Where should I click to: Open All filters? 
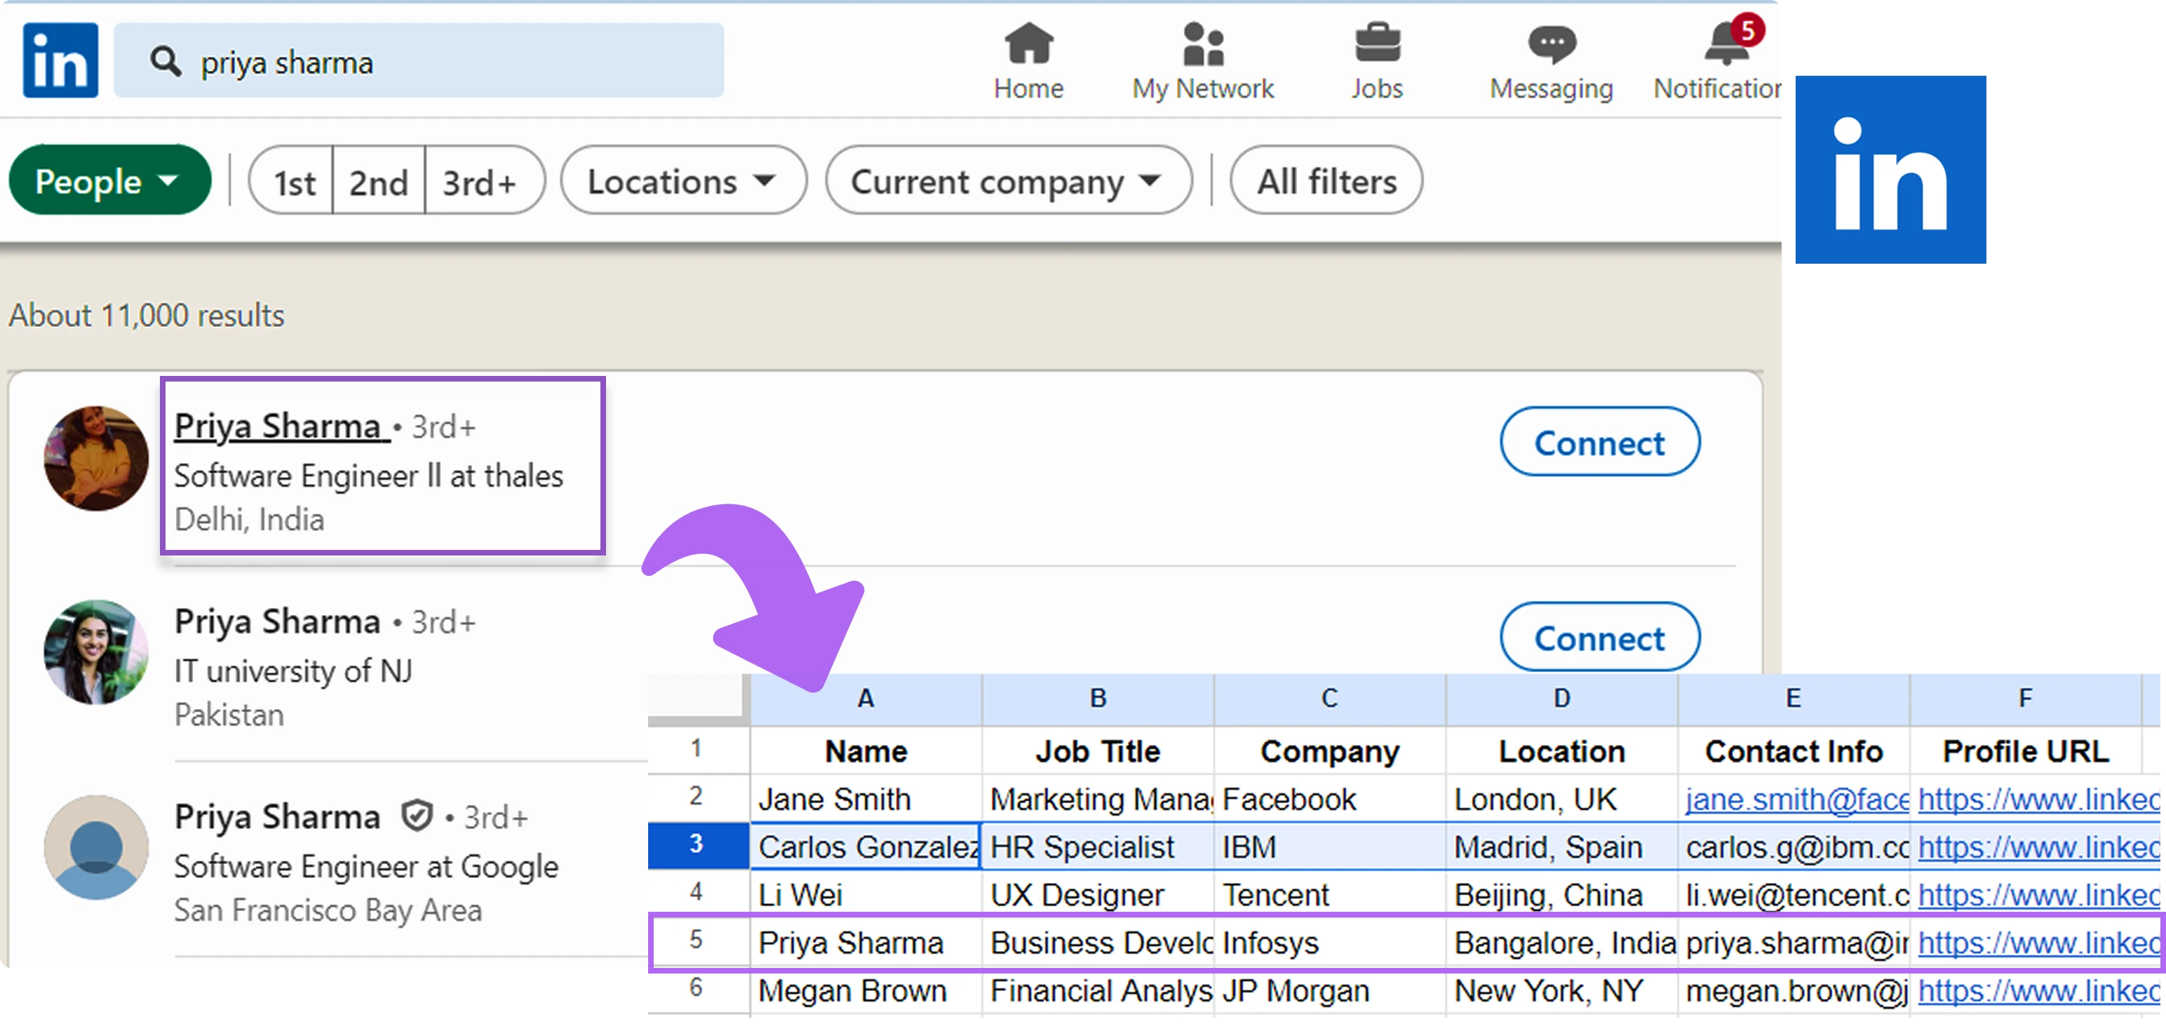[1326, 181]
